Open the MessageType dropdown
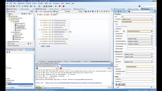 coord(138,54)
